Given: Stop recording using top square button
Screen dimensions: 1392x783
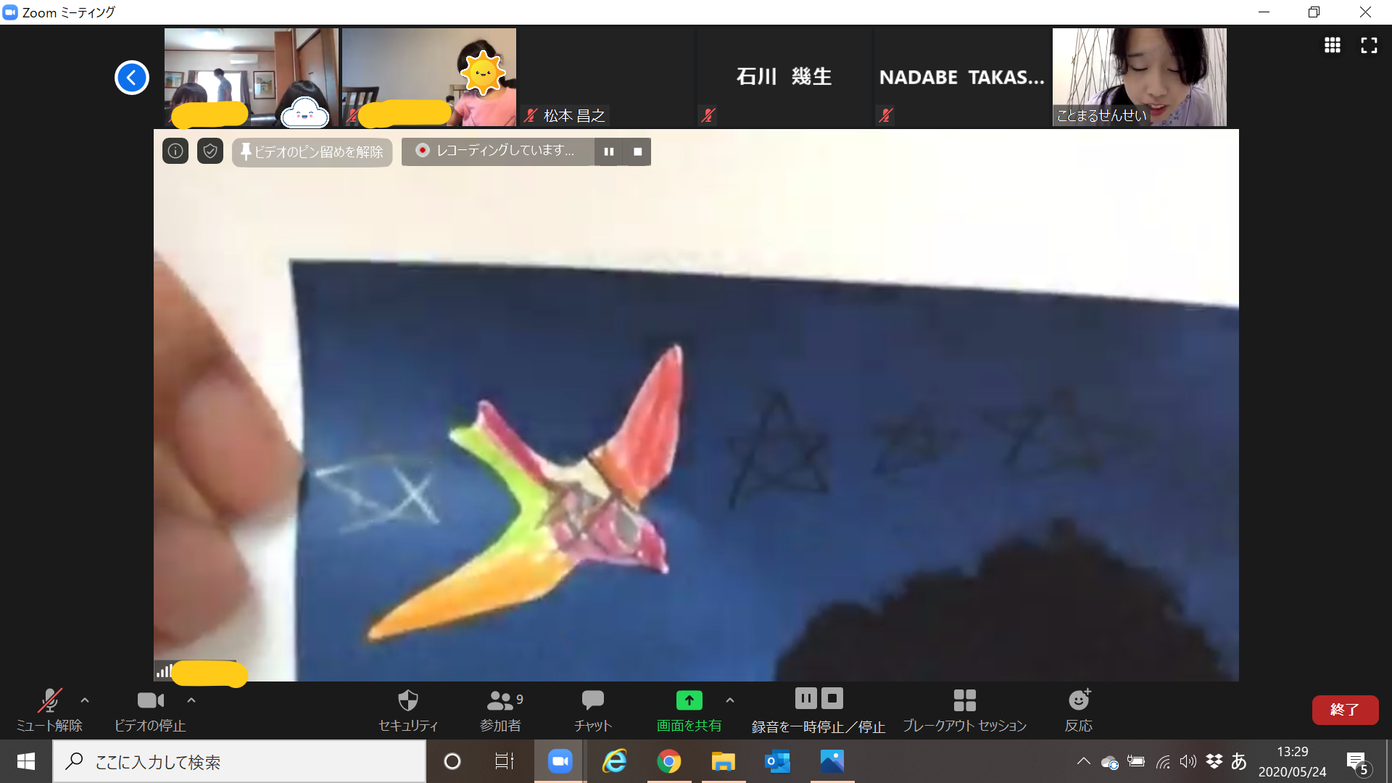Looking at the screenshot, I should [638, 152].
